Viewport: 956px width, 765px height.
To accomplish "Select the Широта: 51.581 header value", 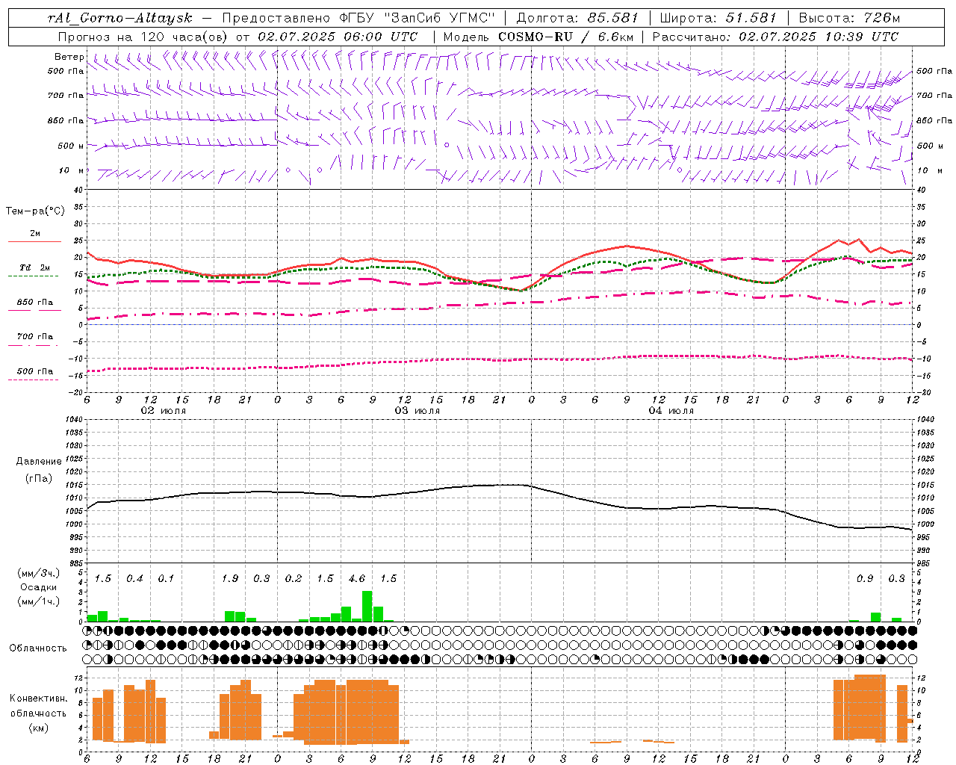I will (x=718, y=18).
